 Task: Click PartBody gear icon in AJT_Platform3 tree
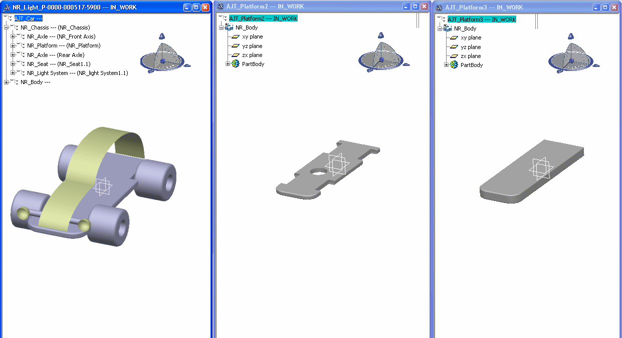[454, 65]
